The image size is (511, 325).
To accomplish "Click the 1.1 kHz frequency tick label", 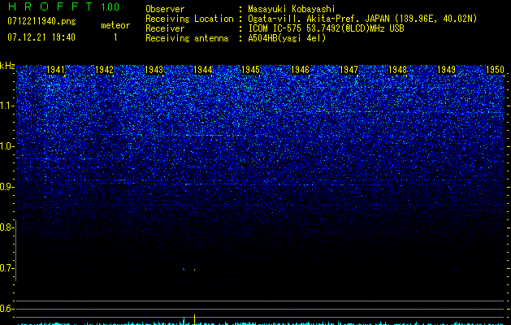I will [6, 106].
